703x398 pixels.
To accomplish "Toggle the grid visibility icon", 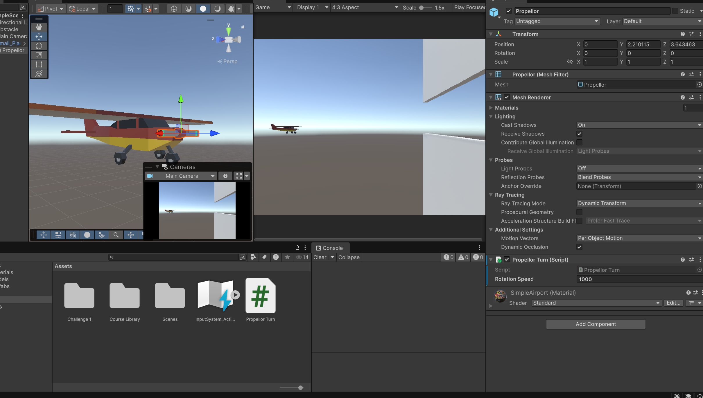I will point(131,9).
